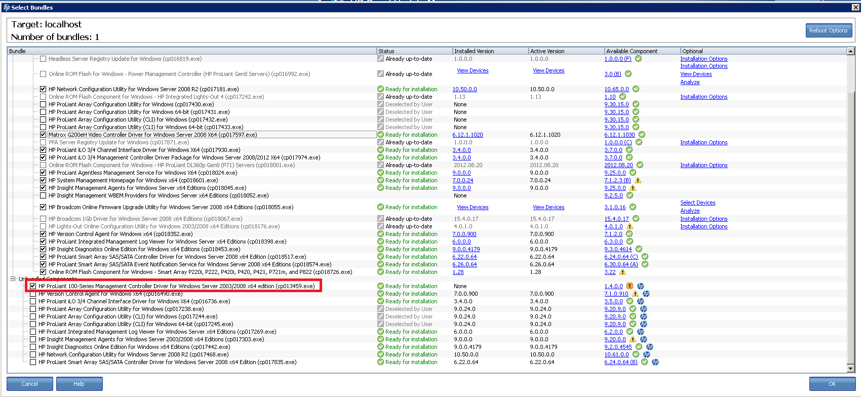The height and width of the screenshot is (399, 862).
Task: Click the warning icon beside 4.0.1.0 link
Action: (x=630, y=226)
